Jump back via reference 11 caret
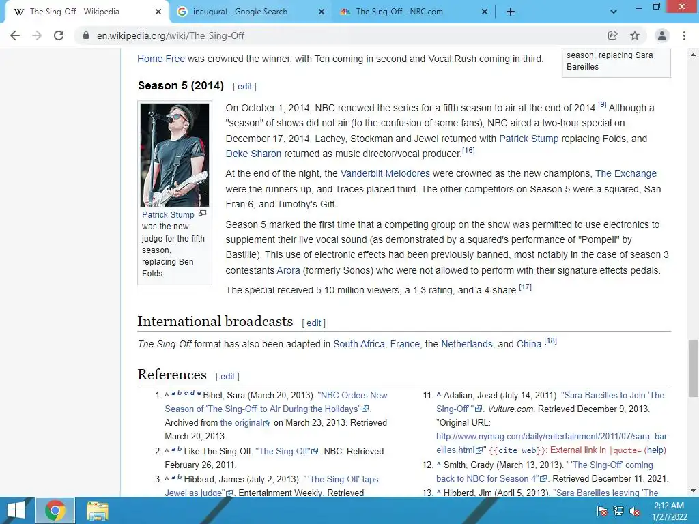 click(439, 395)
